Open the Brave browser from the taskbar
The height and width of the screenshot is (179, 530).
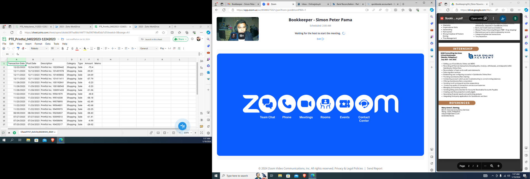point(52,140)
